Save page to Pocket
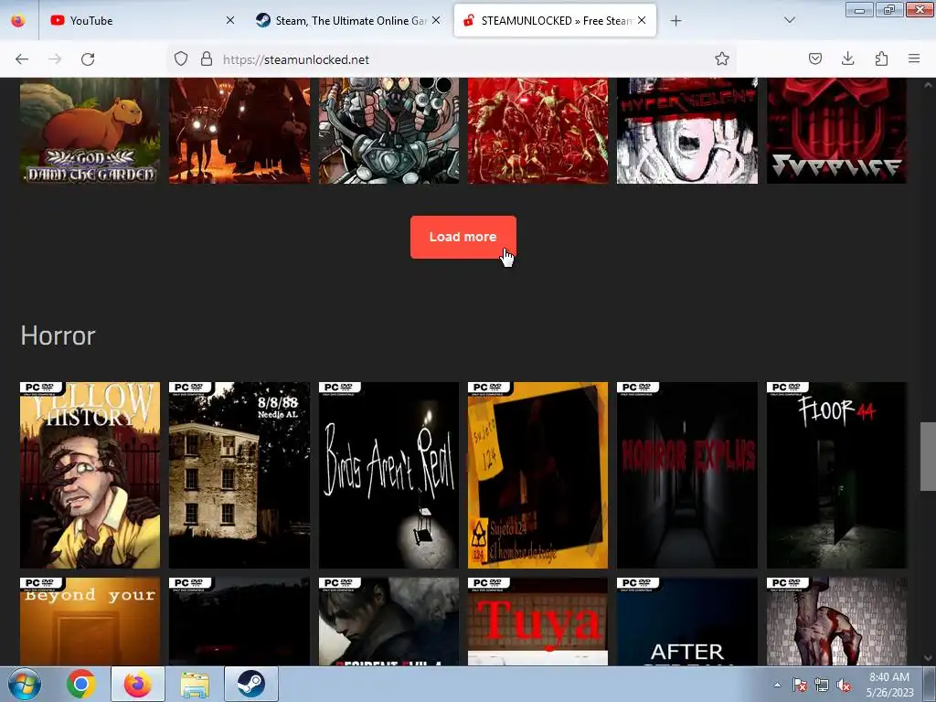This screenshot has height=702, width=936. pyautogui.click(x=814, y=59)
